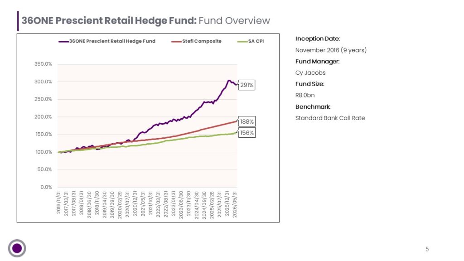This screenshot has width=464, height=261.
Task: Click the "291%" data label
Action: tap(246, 85)
